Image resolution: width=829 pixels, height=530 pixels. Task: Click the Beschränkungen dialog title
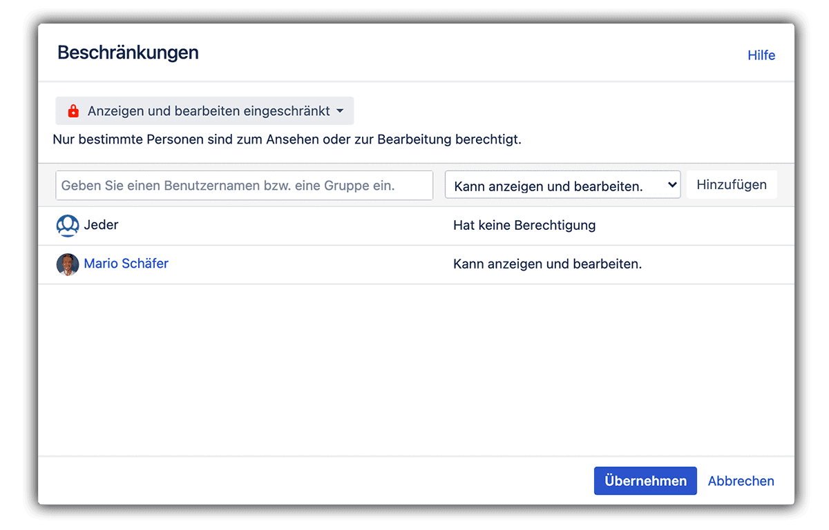pos(128,52)
